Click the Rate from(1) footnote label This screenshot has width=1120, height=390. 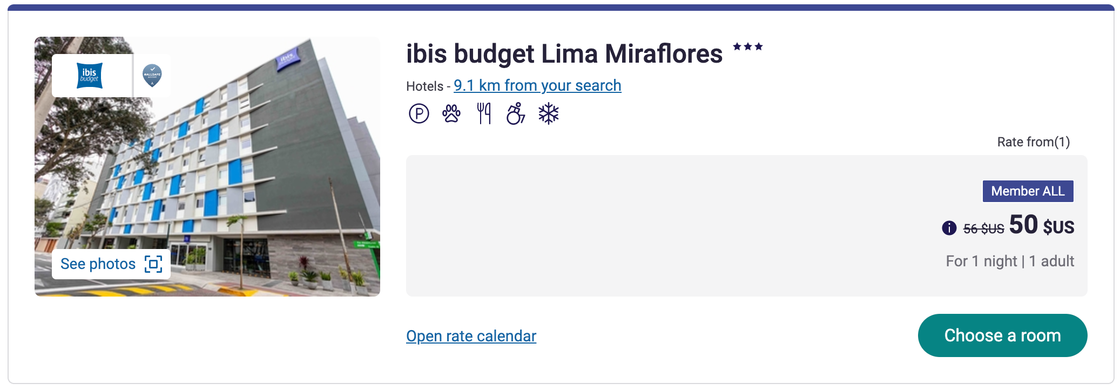click(1033, 142)
